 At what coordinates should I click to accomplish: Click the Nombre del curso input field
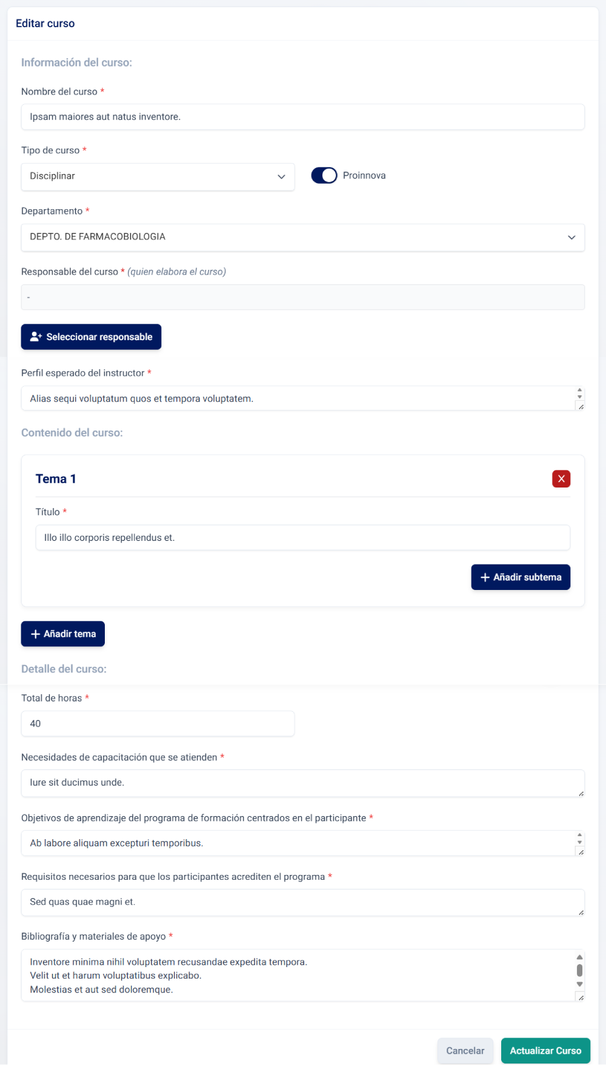pos(302,117)
